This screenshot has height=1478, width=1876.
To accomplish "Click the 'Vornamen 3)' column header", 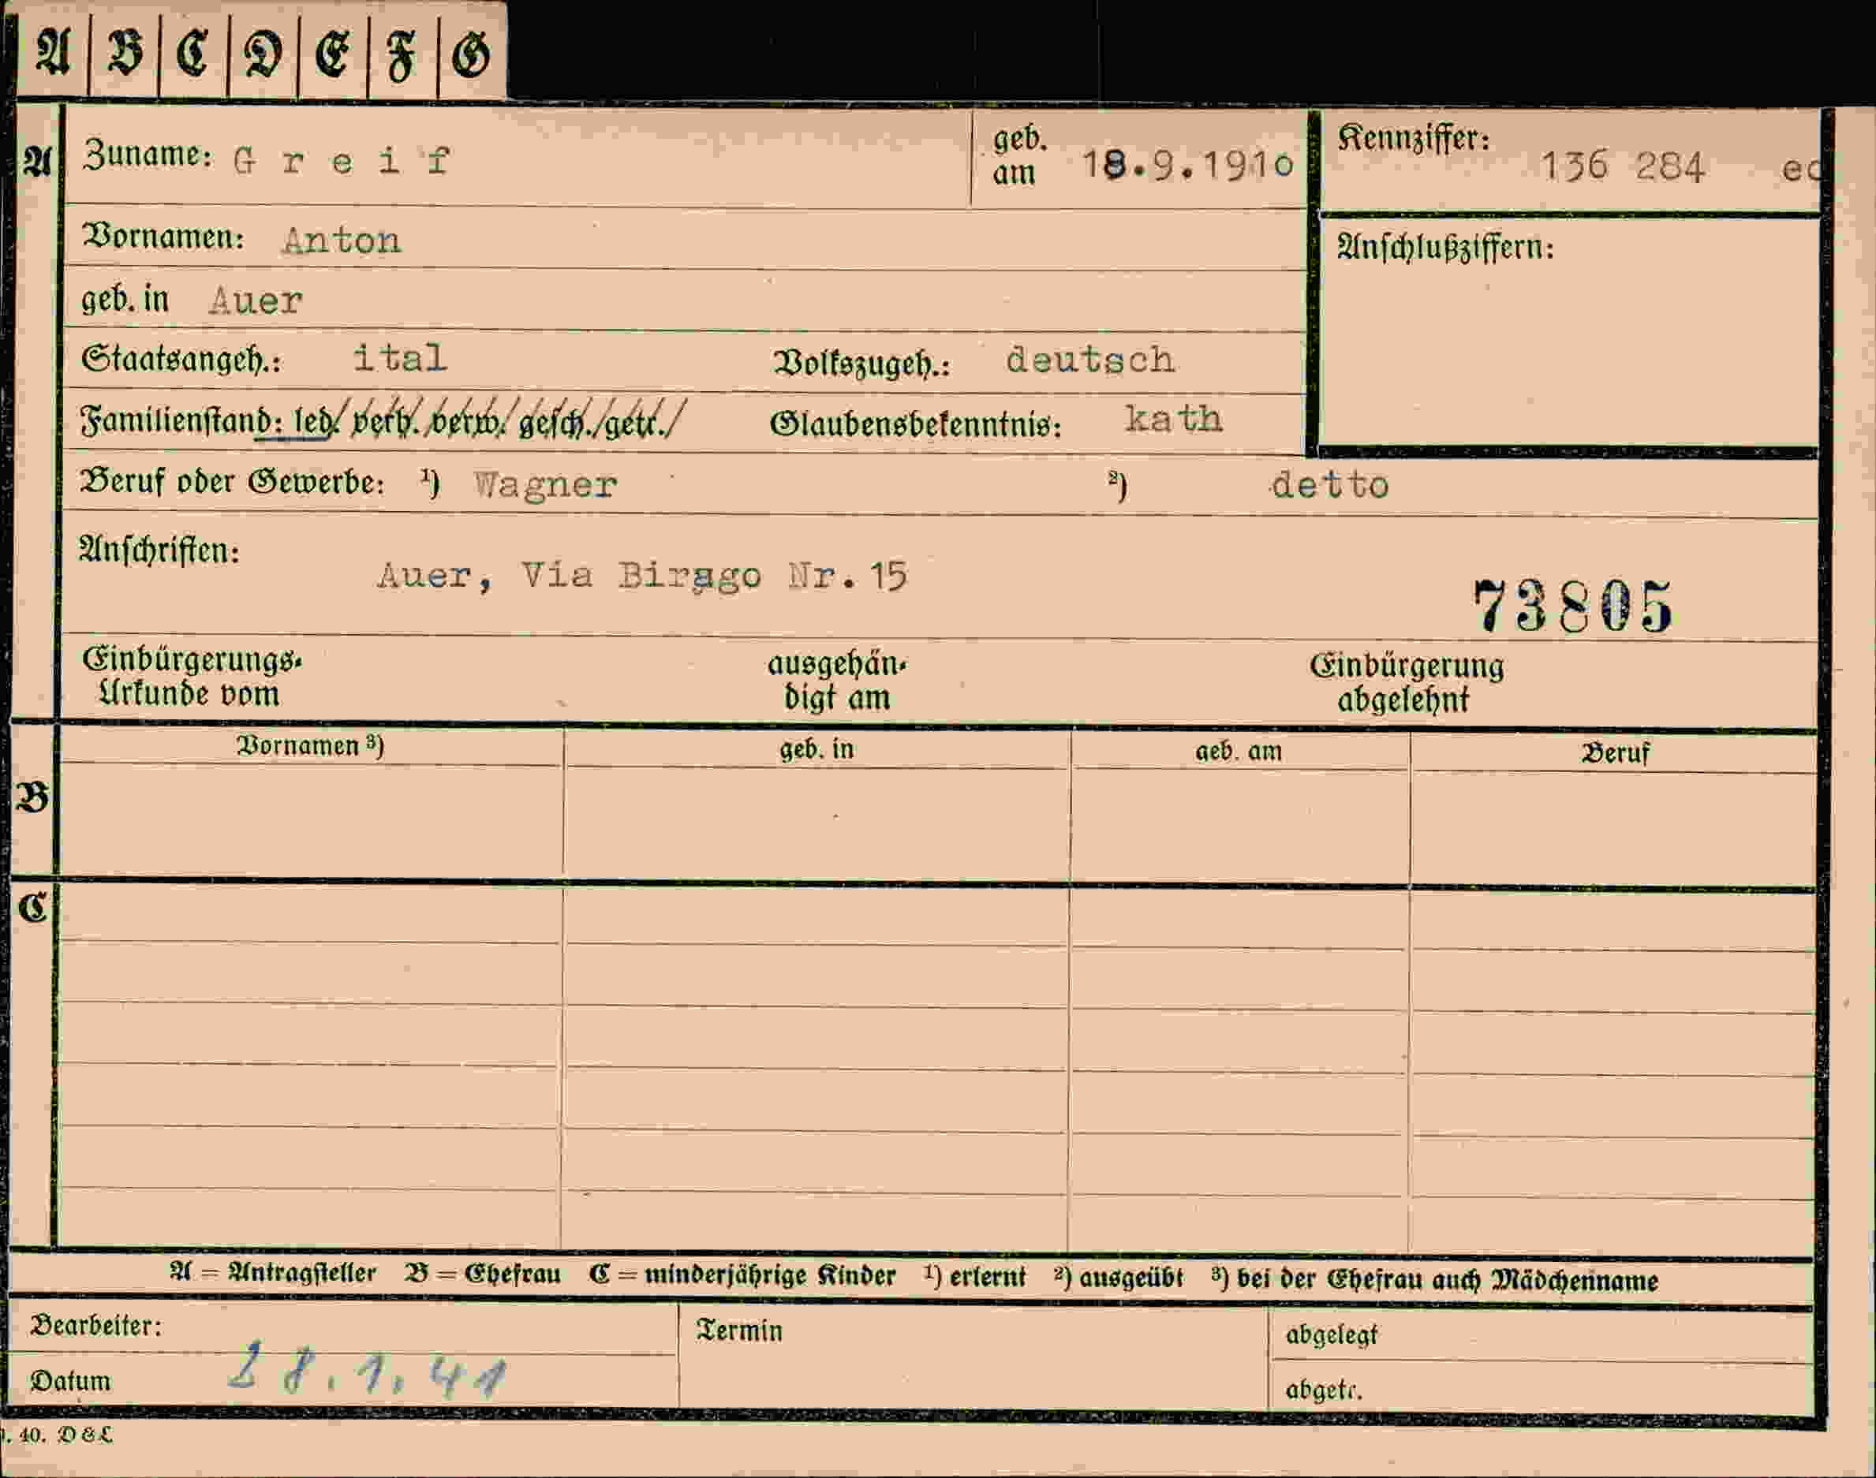I will 310,746.
